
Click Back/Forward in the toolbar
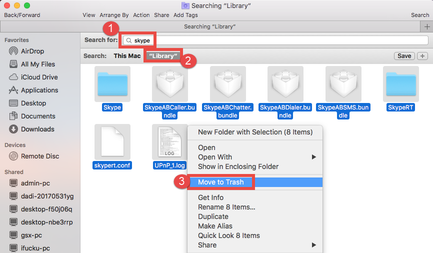tap(22, 15)
